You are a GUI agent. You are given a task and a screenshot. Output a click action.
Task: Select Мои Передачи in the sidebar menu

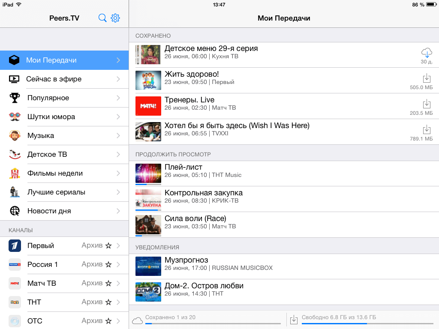point(64,60)
